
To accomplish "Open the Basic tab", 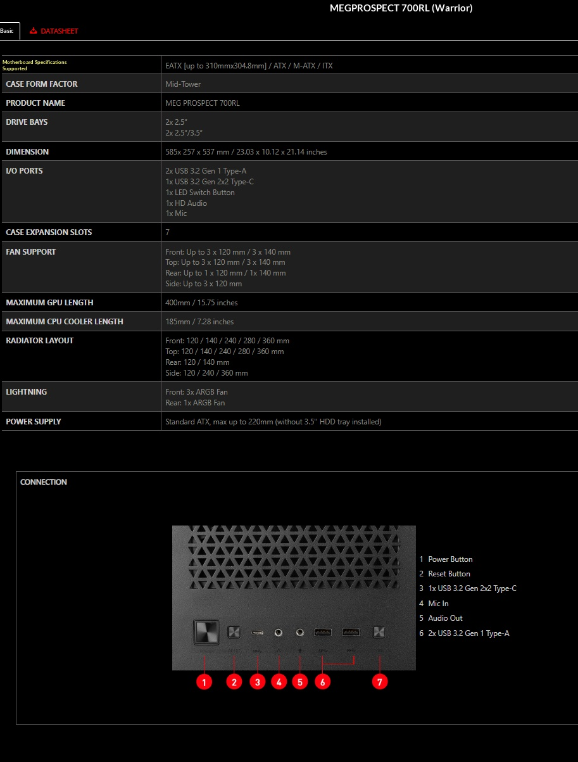I will 9,31.
